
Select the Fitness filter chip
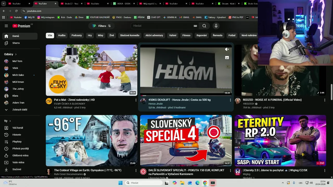click(x=186, y=35)
